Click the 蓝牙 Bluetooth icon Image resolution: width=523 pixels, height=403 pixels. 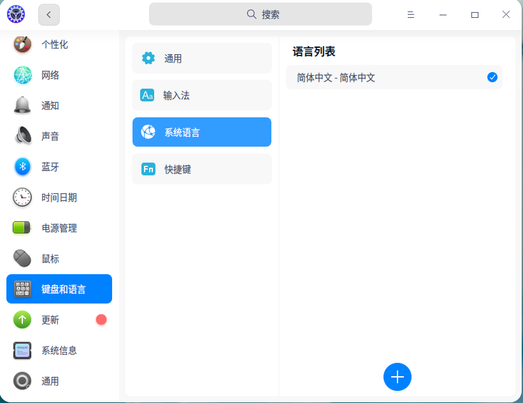point(22,166)
